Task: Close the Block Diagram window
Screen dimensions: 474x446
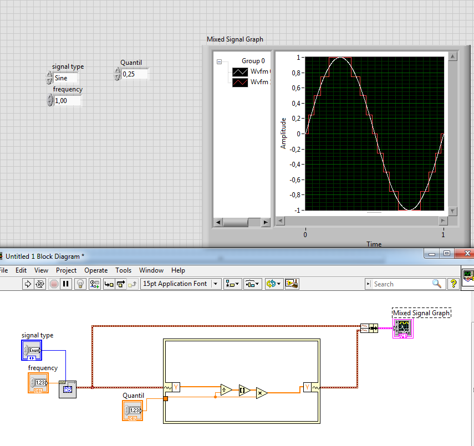Action: [466, 254]
